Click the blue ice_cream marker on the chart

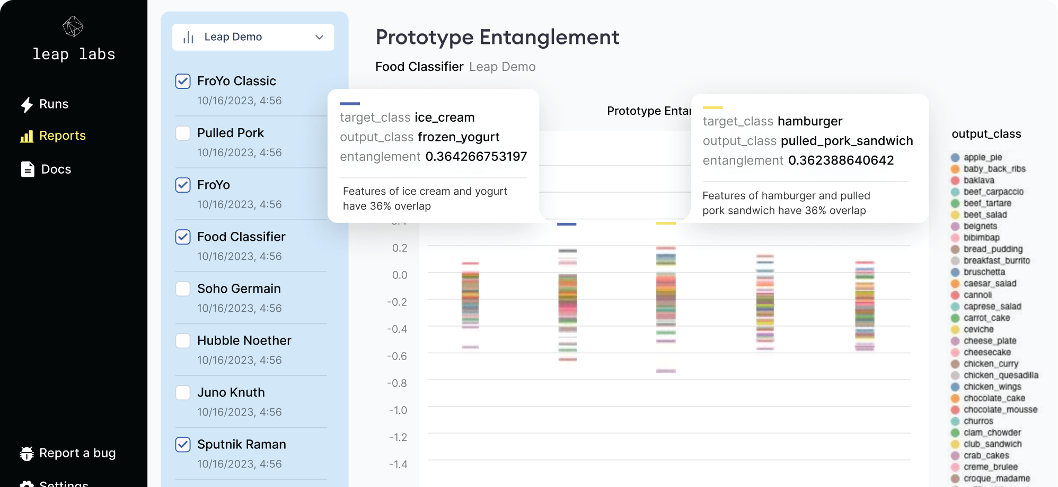pyautogui.click(x=567, y=224)
